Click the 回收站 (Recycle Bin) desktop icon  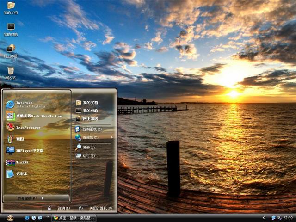click(x=10, y=73)
